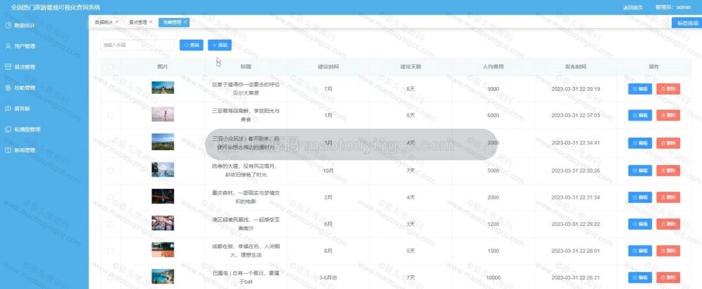Screen dimensions: 702x289
Task: Delete the row published at 22:26:21
Action: click(668, 277)
